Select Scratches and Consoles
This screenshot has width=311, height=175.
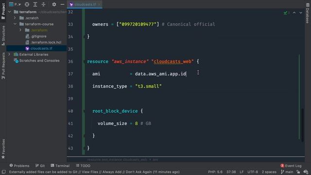[x=39, y=60]
